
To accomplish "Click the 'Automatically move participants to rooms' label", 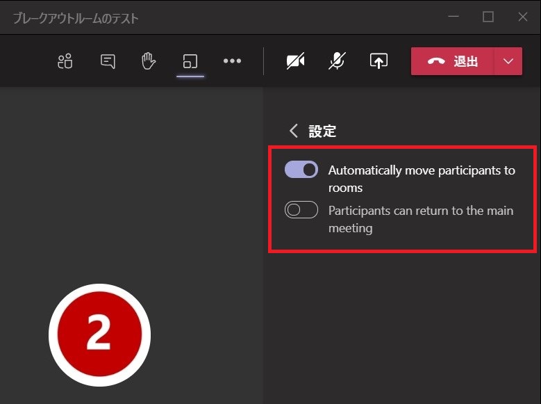I will coord(422,179).
